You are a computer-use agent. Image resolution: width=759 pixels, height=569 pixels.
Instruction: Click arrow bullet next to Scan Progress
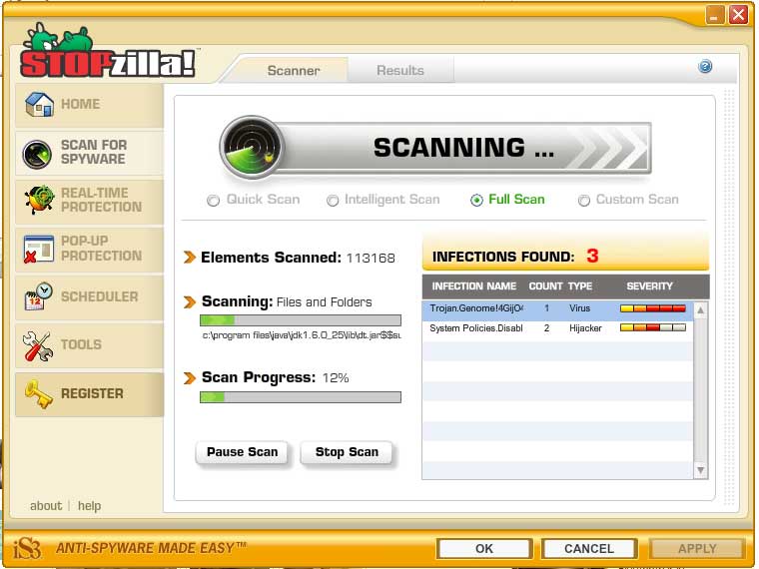pyautogui.click(x=190, y=378)
